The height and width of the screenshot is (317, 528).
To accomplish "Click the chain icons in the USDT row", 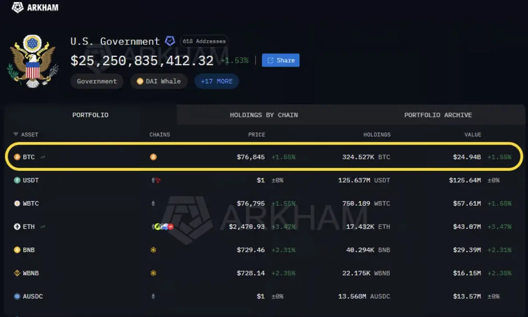I will [x=156, y=180].
